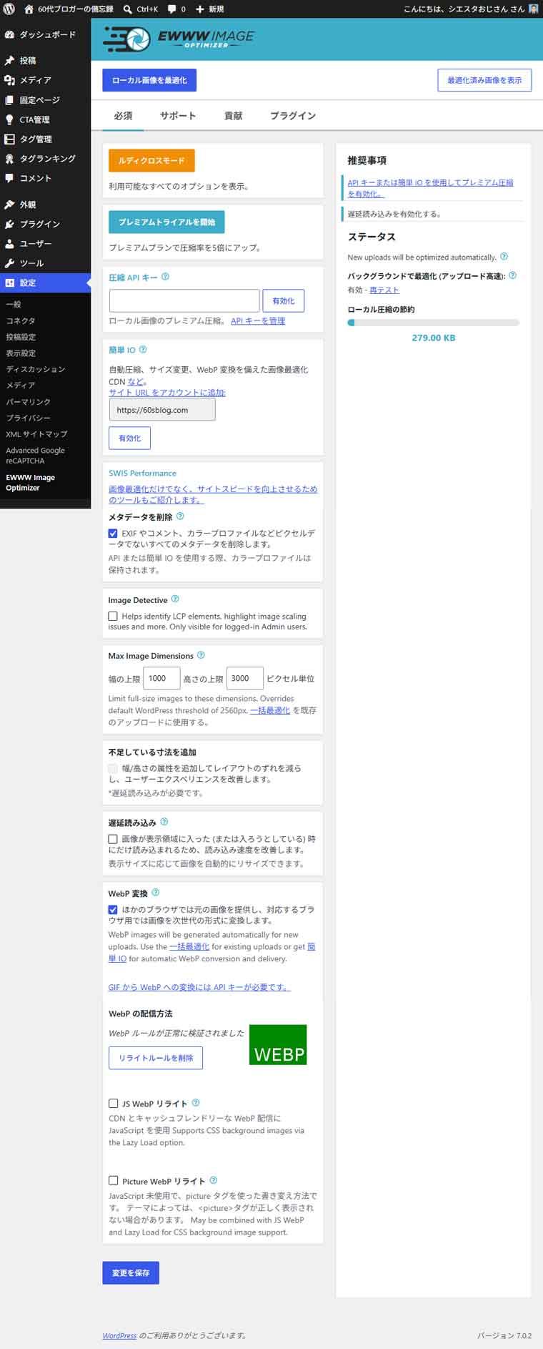Open the site home icon 60代ブロガーの備忘録
Image resolution: width=543 pixels, height=1349 pixels.
29,9
